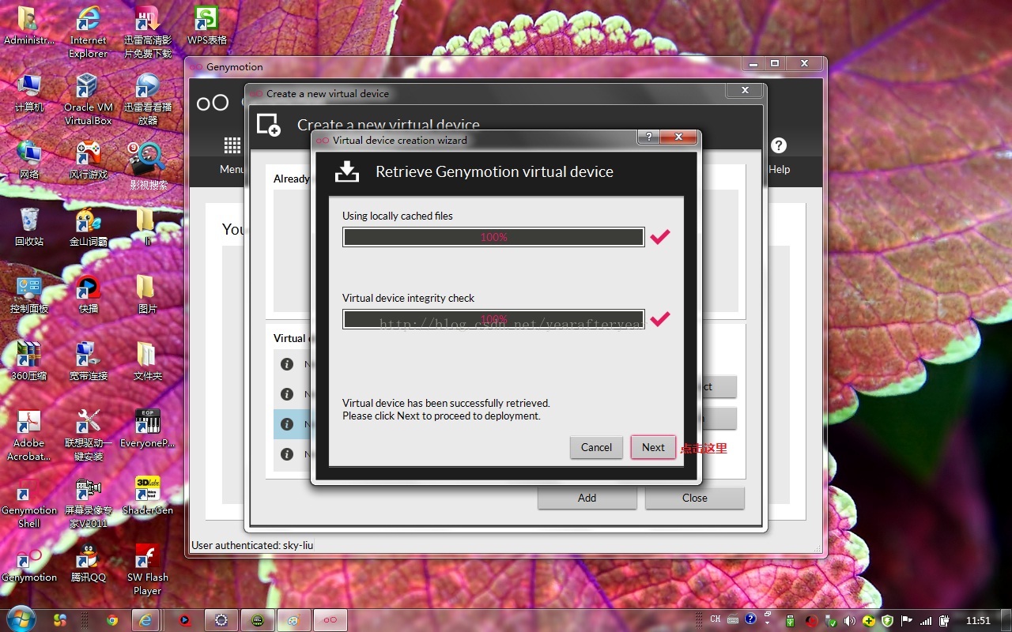
Task: Click the network signal tray icon
Action: click(925, 621)
